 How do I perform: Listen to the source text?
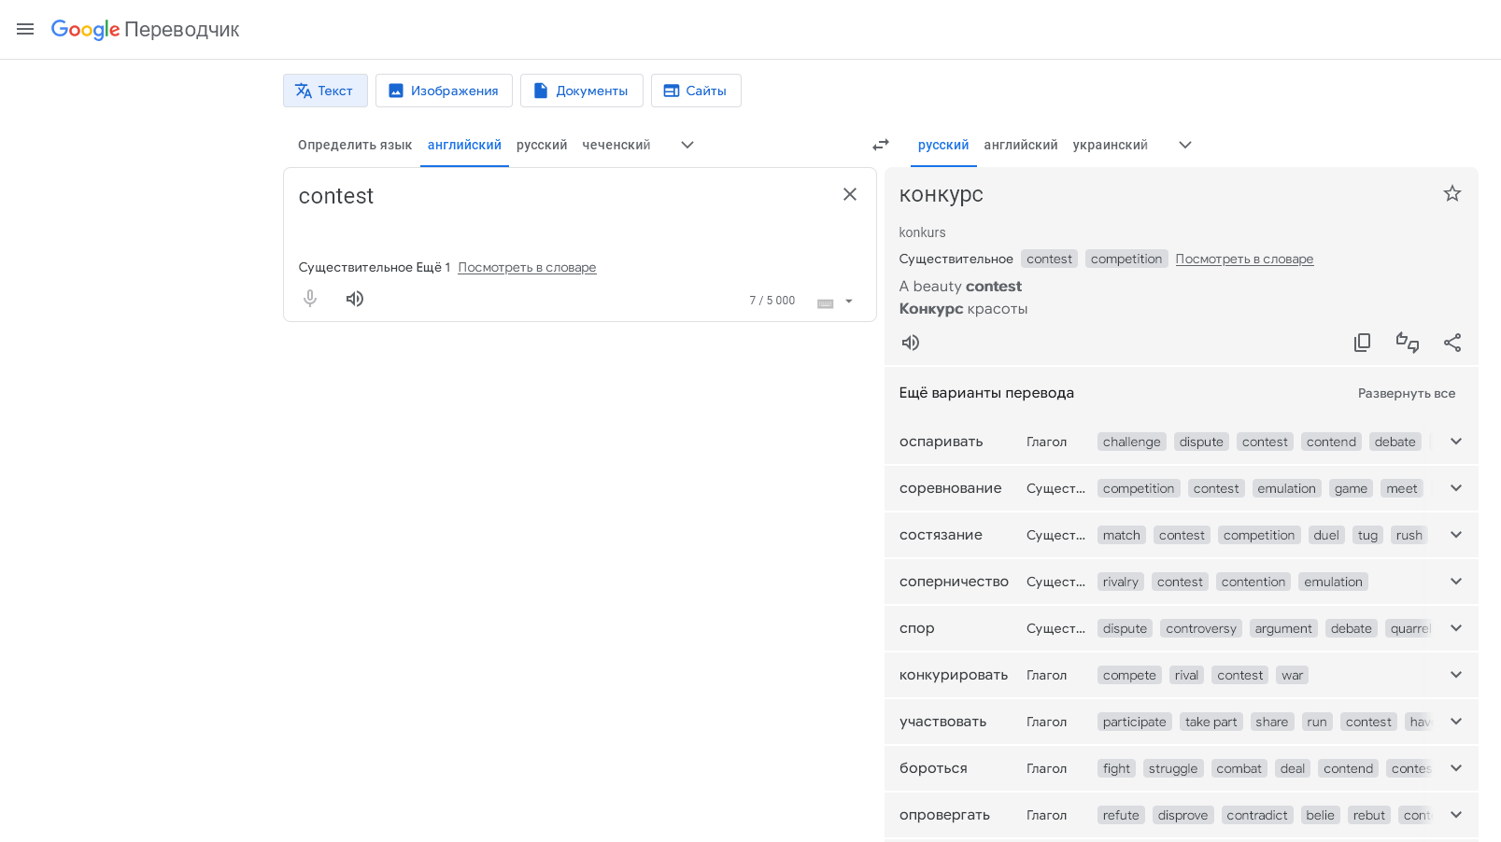(355, 299)
